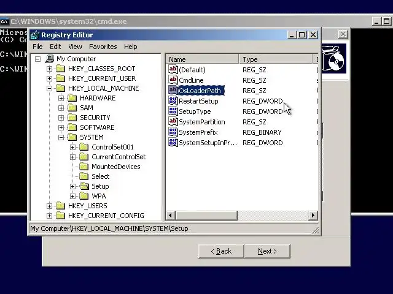Click the Back button in setup wizard

(221, 251)
